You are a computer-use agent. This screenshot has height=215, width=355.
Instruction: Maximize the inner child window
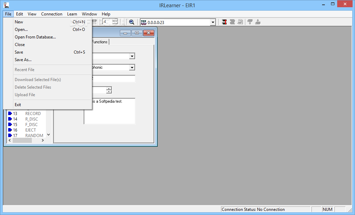137,33
